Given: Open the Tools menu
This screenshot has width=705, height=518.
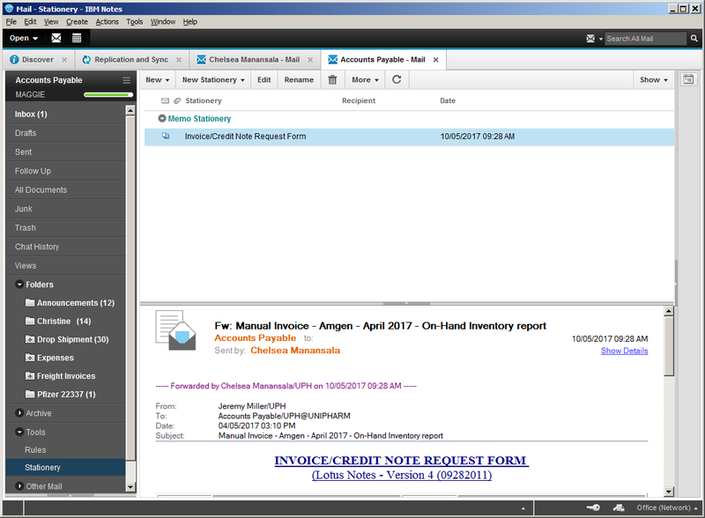Looking at the screenshot, I should coord(135,21).
